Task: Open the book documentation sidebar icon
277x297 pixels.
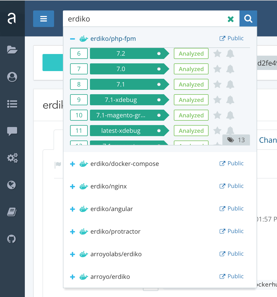Action: [x=12, y=212]
